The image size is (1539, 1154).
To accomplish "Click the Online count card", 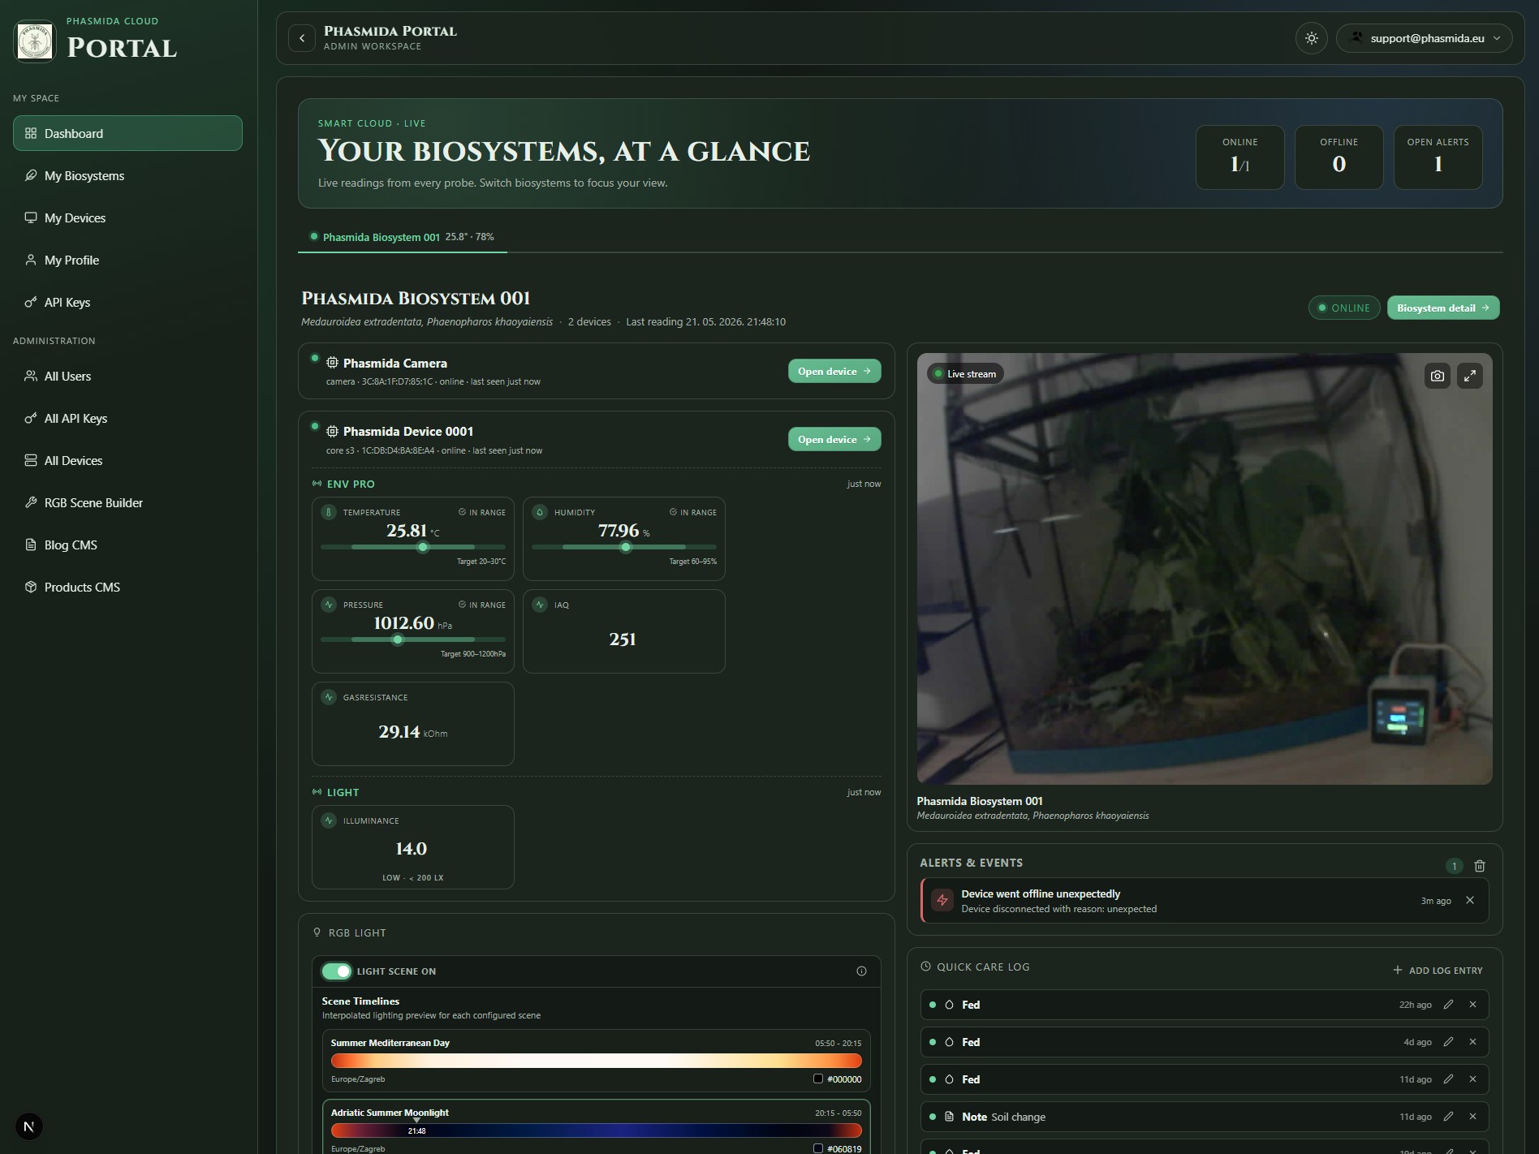I will tap(1239, 157).
